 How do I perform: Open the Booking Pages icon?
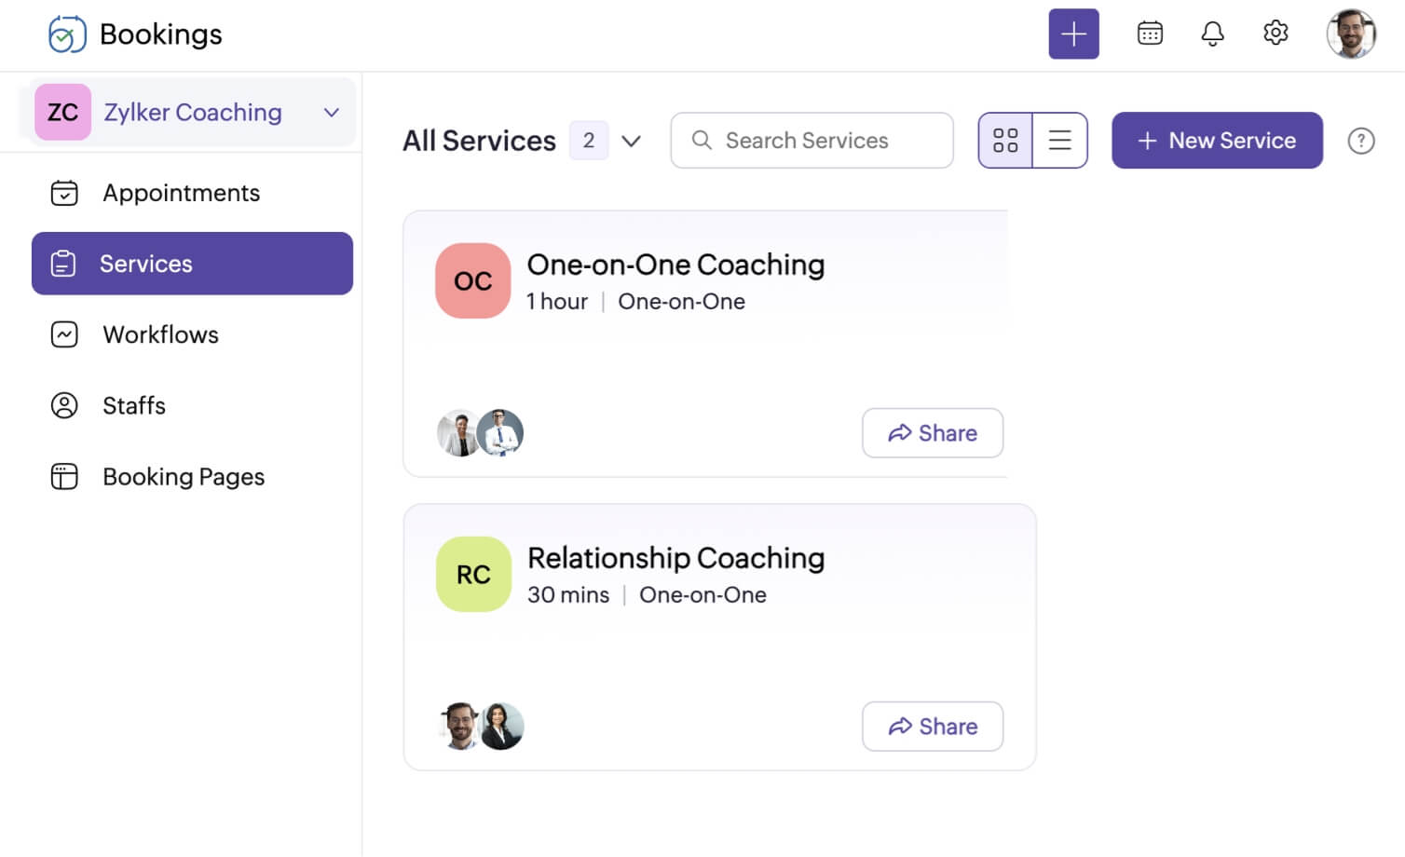tap(63, 476)
